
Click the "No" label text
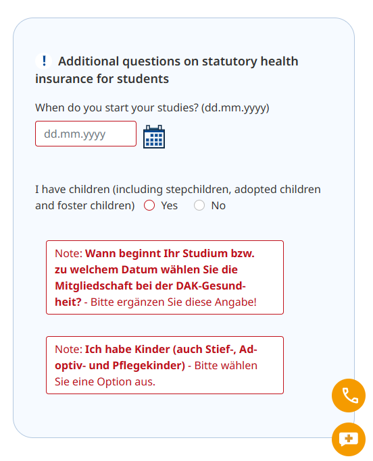pyautogui.click(x=218, y=205)
